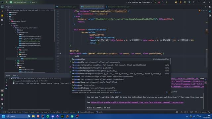Choose renderables completion suggestion
Image resolution: width=212 pixels, height=119 pixels.
(121, 59)
